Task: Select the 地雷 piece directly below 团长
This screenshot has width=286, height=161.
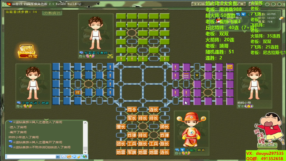Action: click(121, 152)
